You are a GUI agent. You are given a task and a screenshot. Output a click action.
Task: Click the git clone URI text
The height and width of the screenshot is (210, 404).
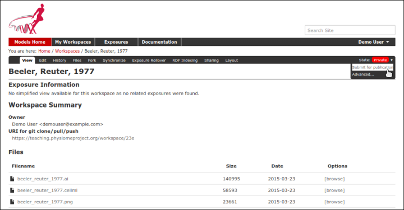coord(73,138)
